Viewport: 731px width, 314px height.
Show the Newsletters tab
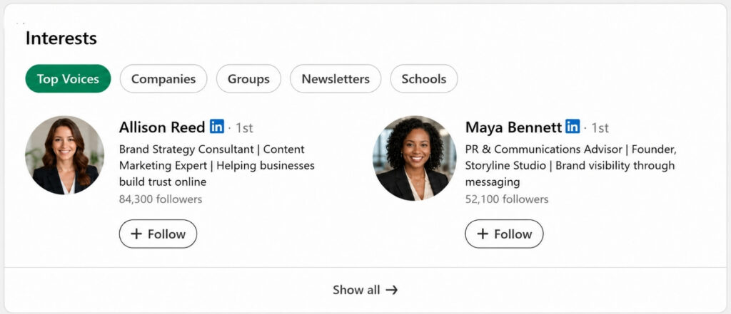[x=336, y=78]
